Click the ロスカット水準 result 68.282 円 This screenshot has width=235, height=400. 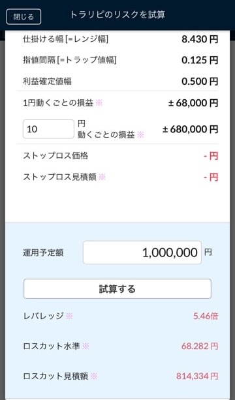pos(200,346)
